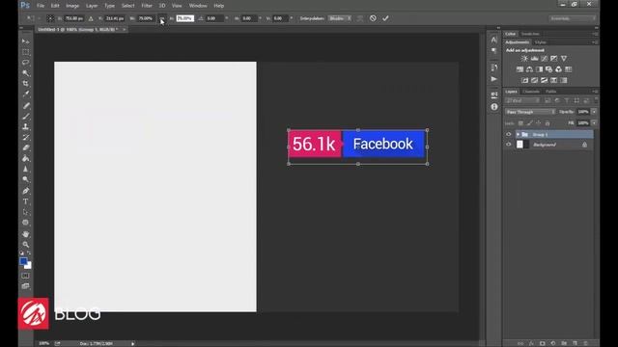Select the Healing Brush tool
This screenshot has width=618, height=347.
(x=26, y=105)
